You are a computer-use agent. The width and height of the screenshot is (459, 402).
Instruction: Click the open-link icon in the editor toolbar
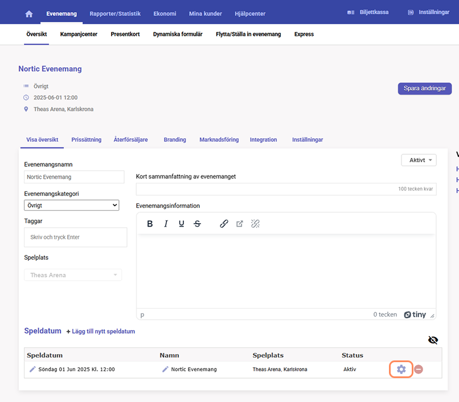point(239,224)
